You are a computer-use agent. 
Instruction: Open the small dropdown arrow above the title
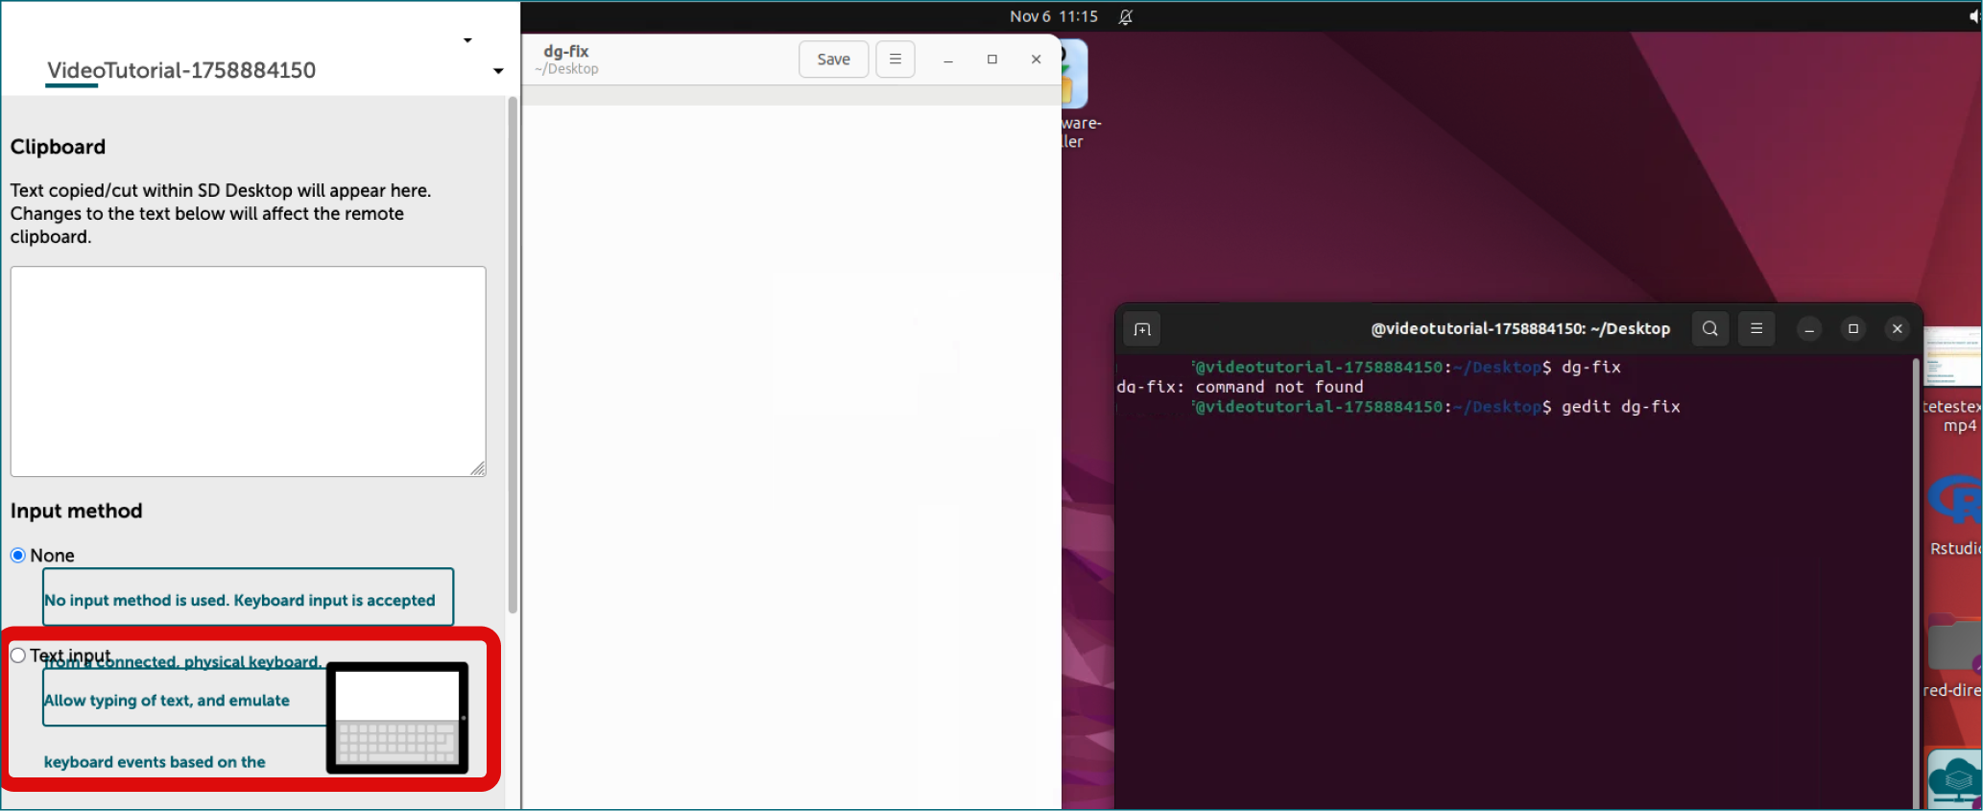[x=467, y=40]
